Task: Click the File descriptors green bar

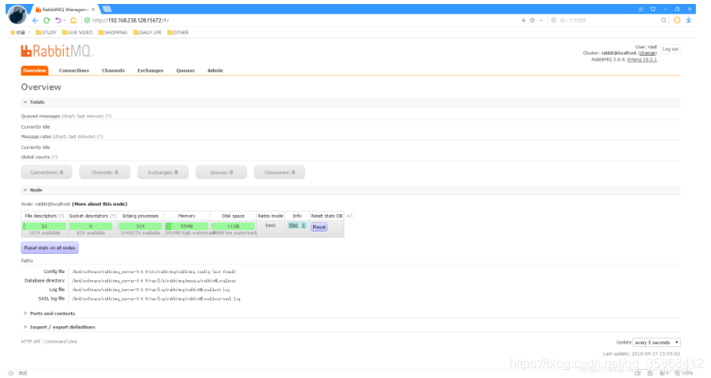Action: (45, 226)
